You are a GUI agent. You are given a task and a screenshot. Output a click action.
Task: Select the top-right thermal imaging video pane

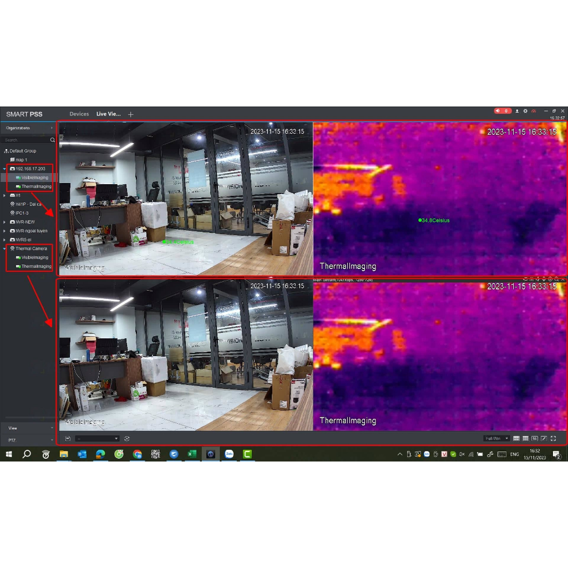[440, 199]
